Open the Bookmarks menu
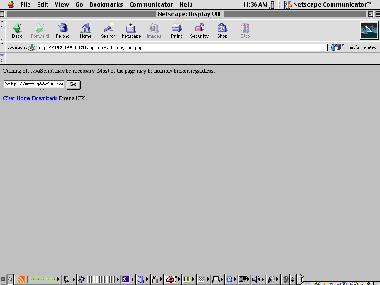The width and height of the screenshot is (380, 285). [x=106, y=4]
